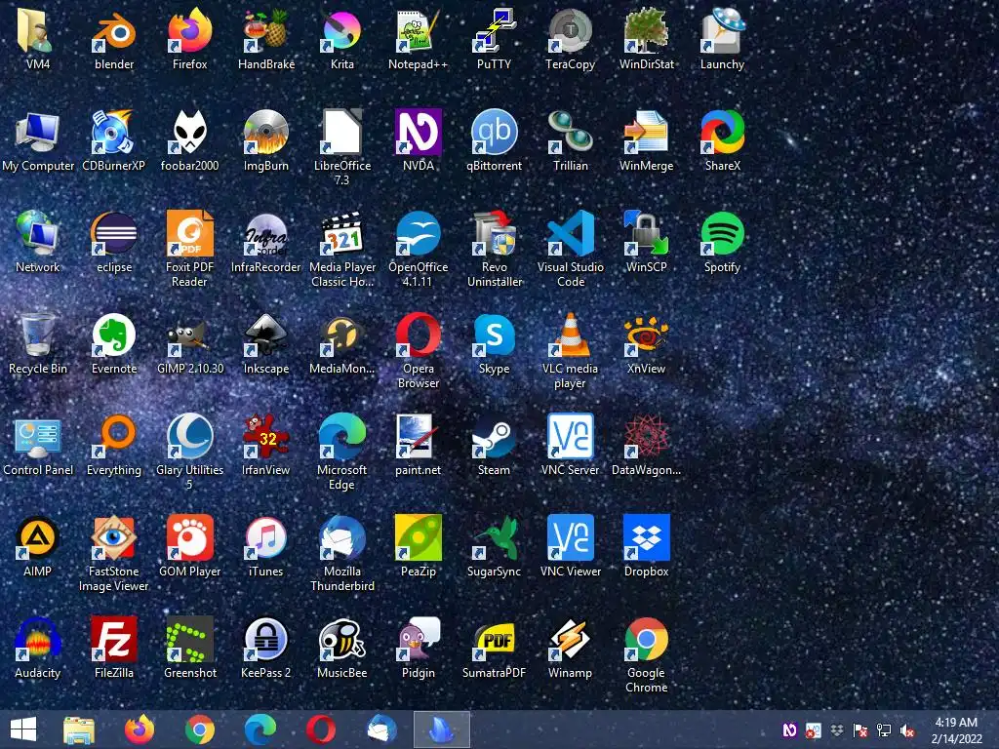Screen dimensions: 999x749
Task: Select the AIMP desktop icon
Action: [38, 538]
